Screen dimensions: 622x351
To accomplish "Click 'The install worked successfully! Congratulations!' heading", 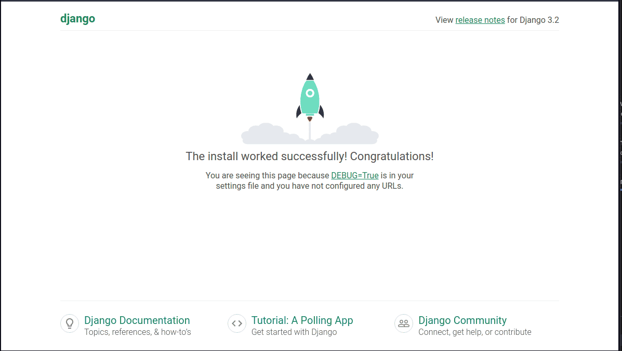I will pos(309,157).
